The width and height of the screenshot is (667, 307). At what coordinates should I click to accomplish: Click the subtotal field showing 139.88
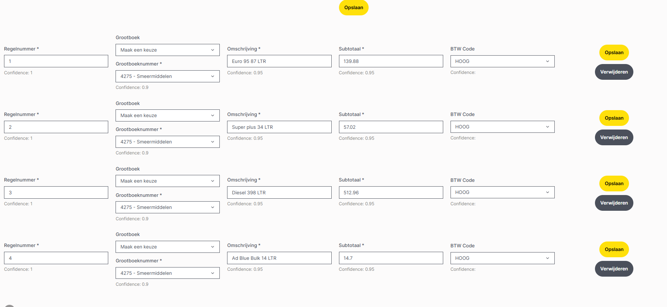click(x=391, y=61)
